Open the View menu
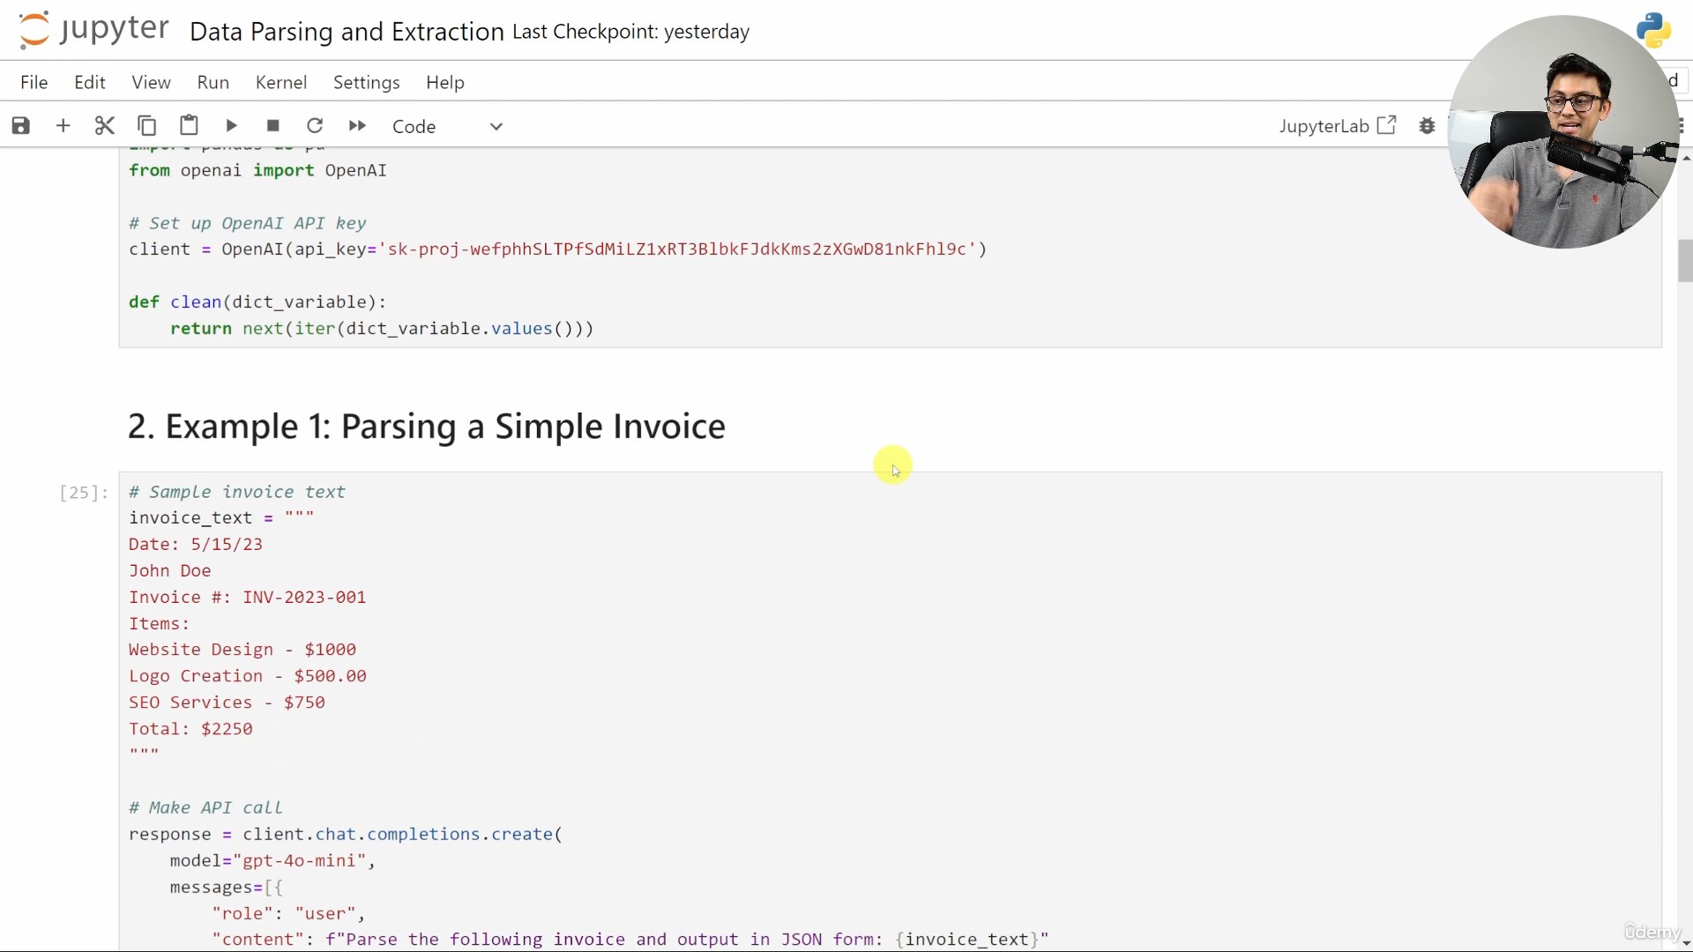This screenshot has height=952, width=1693. (x=151, y=82)
